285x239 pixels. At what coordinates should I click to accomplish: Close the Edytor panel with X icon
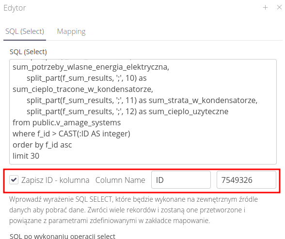pos(279,7)
